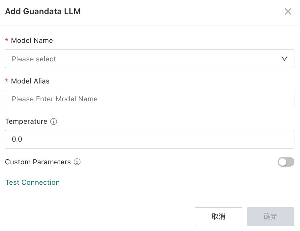
Task: Toggle the Custom Parameters switch on
Action: (x=286, y=162)
